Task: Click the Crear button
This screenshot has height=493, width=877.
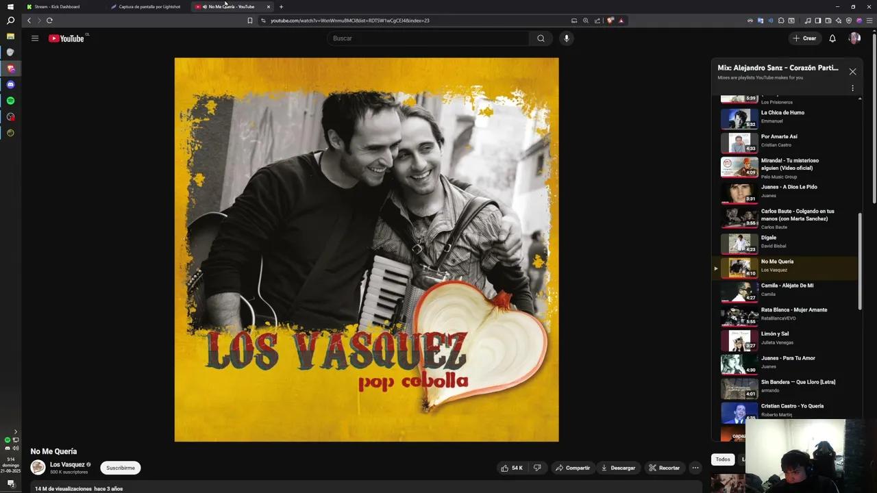Action: point(804,38)
